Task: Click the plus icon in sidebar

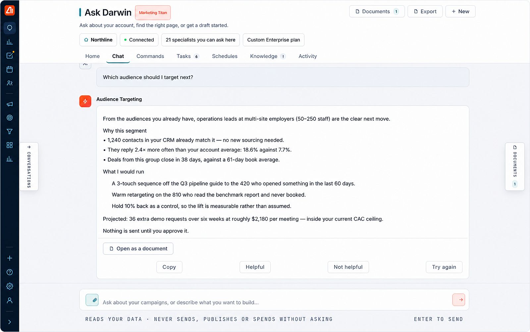Action: click(x=10, y=258)
